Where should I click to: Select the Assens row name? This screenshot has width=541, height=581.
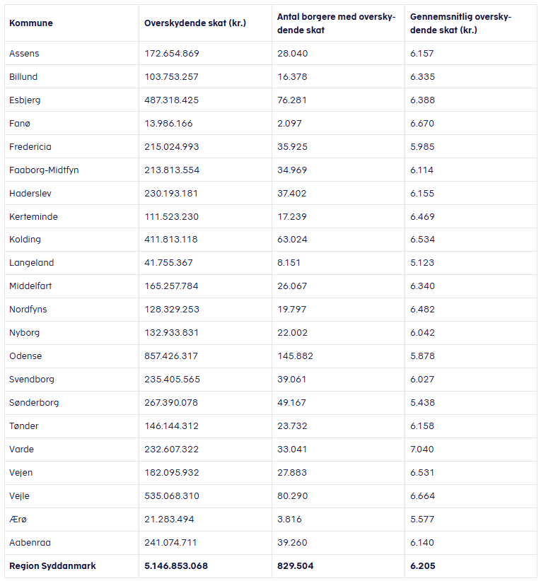pos(24,54)
